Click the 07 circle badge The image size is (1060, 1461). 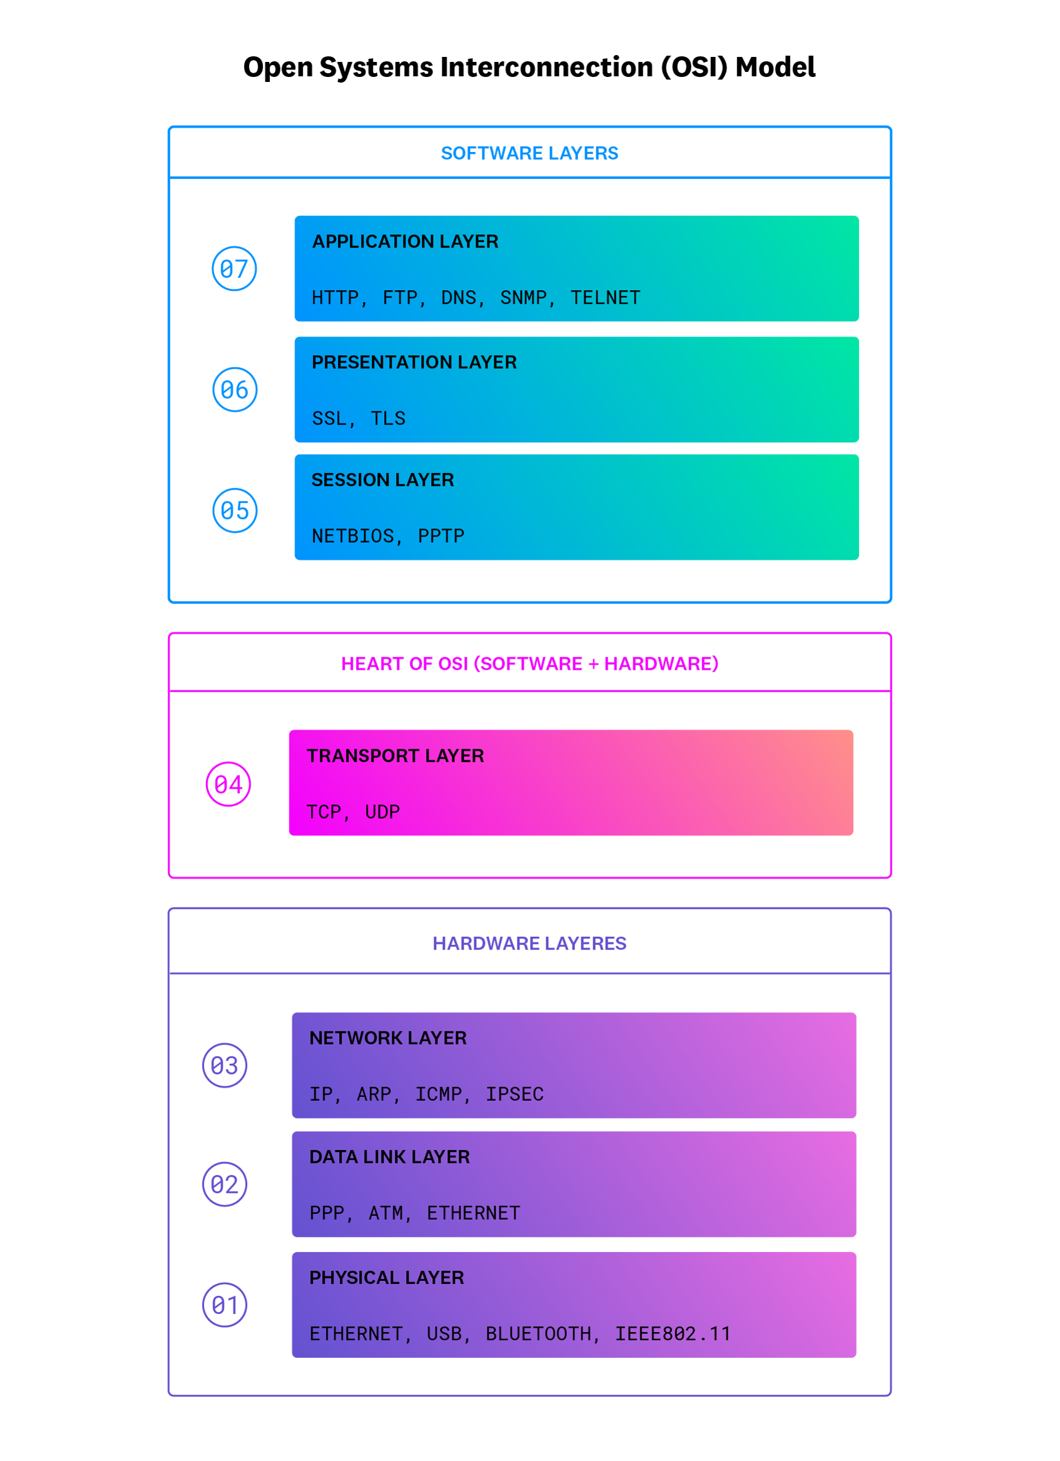234,269
